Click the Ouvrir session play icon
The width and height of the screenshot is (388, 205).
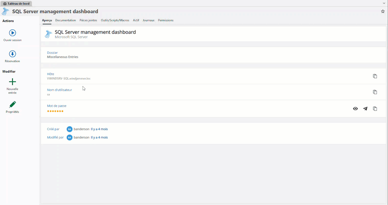[13, 33]
